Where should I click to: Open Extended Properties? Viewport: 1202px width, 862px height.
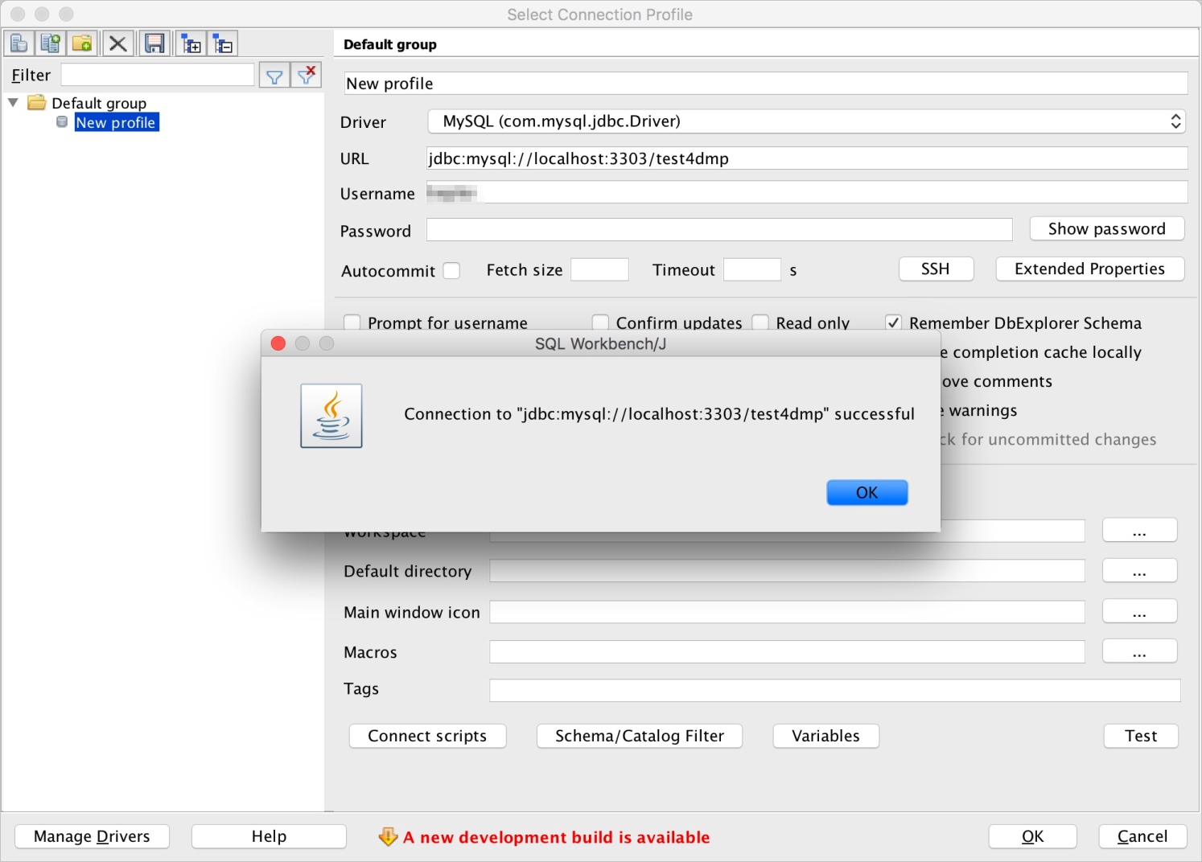click(1090, 269)
